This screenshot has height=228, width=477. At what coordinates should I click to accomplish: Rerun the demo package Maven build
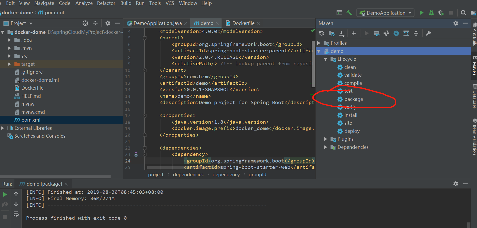coord(5,194)
